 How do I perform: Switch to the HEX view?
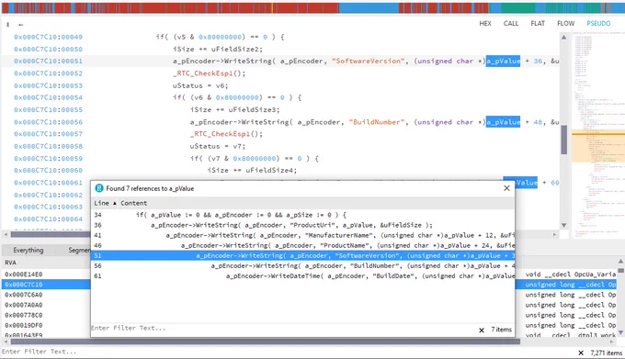click(x=485, y=24)
